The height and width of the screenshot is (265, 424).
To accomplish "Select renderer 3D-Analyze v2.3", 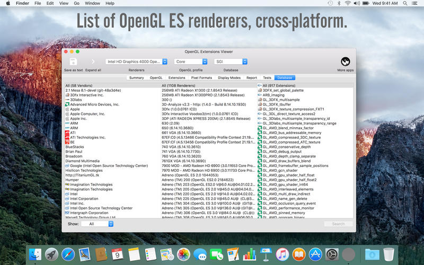I will pos(208,104).
